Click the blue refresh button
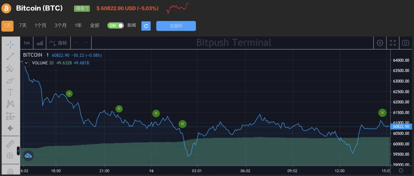414x176 pixels. point(146,26)
